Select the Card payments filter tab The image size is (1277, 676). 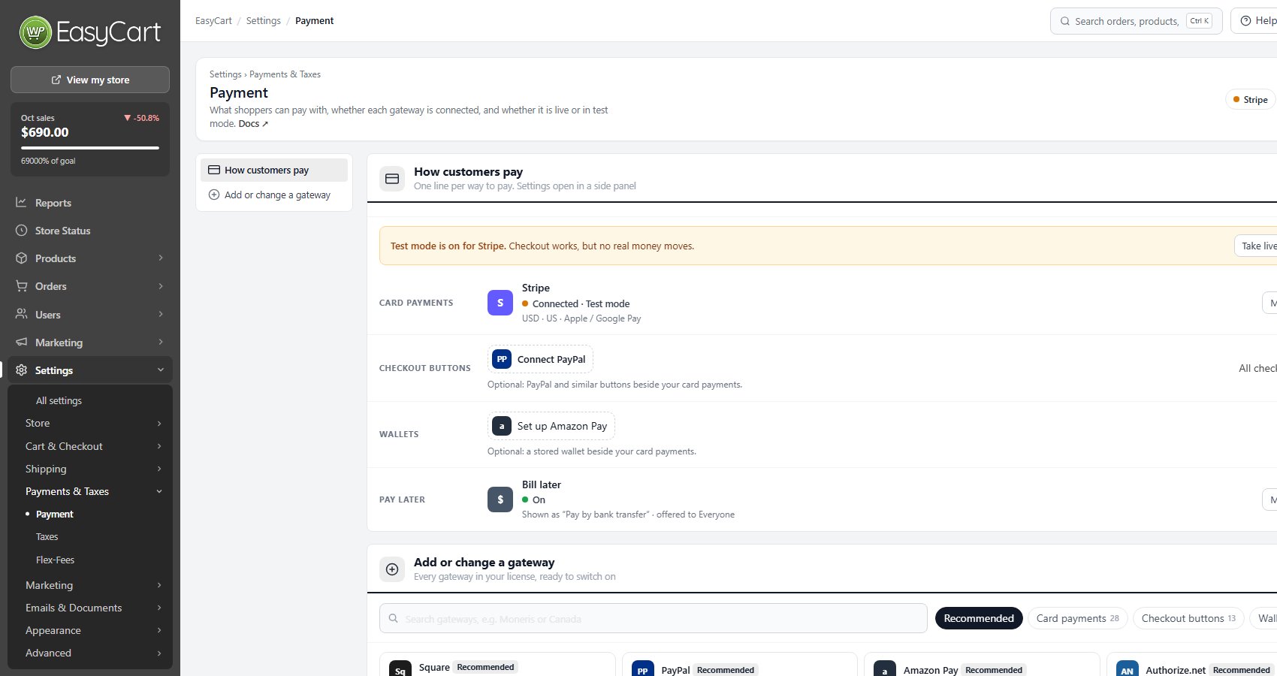[1078, 618]
